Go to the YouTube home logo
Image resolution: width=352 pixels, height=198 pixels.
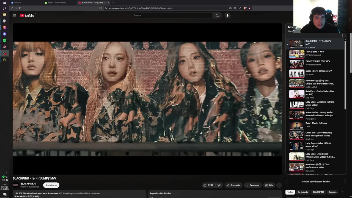[27, 15]
